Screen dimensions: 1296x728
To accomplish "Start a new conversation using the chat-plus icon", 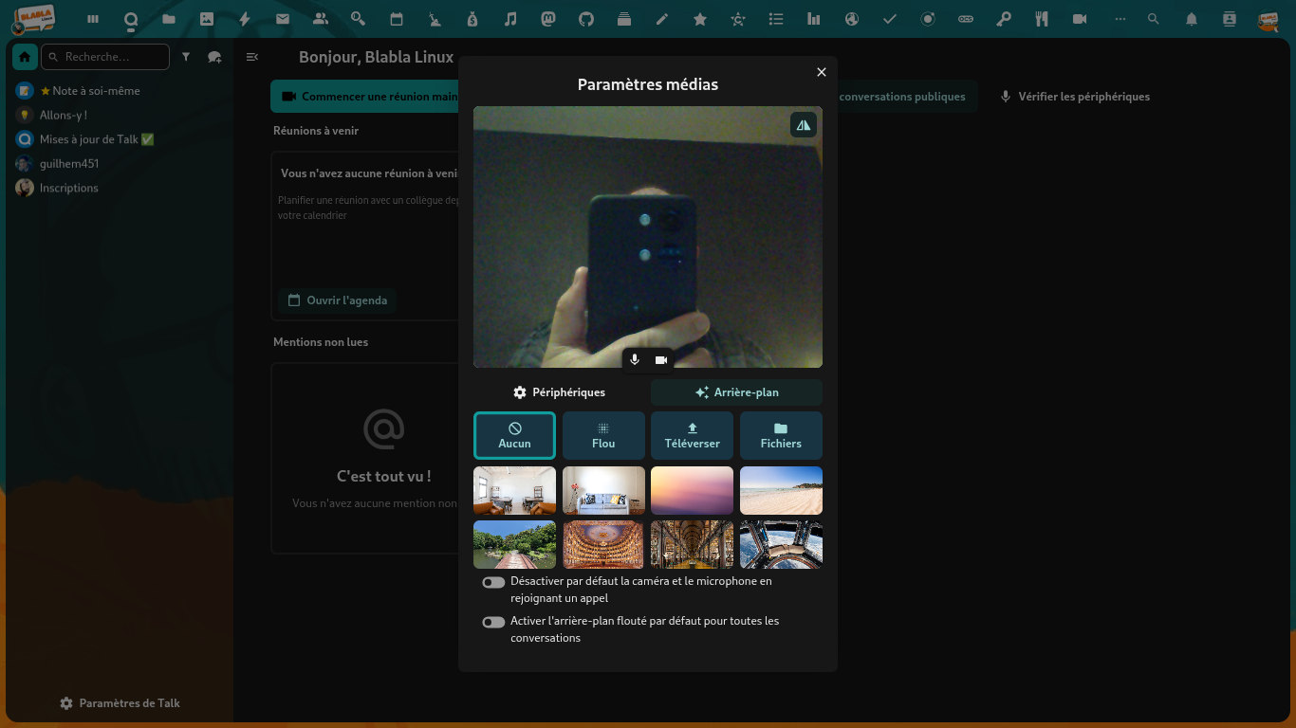I will [x=214, y=57].
